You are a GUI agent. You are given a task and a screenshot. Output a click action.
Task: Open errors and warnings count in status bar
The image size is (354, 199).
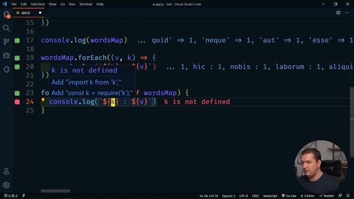[x=11, y=196]
